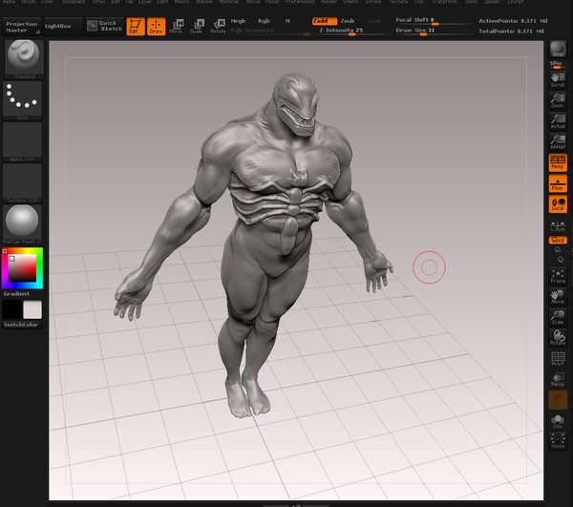Set canvas to Actual size

(x=558, y=121)
